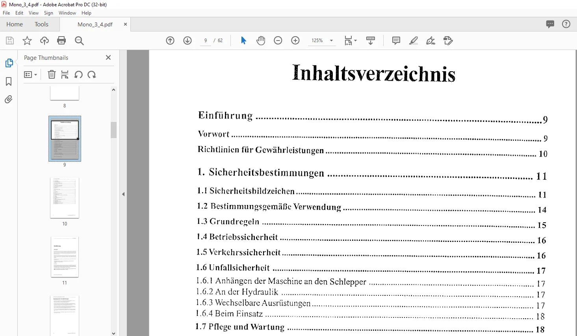Click '1.2 Bestimmungsgemäße Verwendung' entry

point(372,207)
